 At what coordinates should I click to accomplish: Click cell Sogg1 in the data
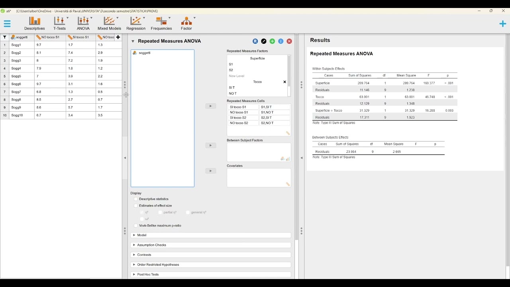pyautogui.click(x=22, y=45)
